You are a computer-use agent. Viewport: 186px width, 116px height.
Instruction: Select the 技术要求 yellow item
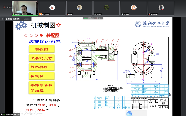click(42, 67)
